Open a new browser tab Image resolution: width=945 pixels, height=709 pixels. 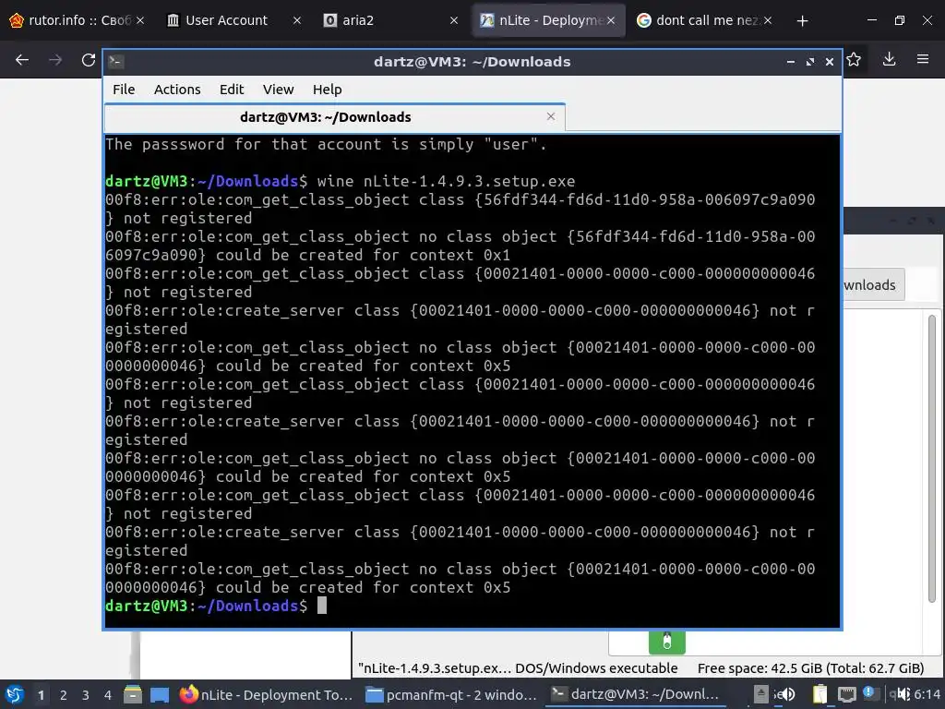coord(802,21)
